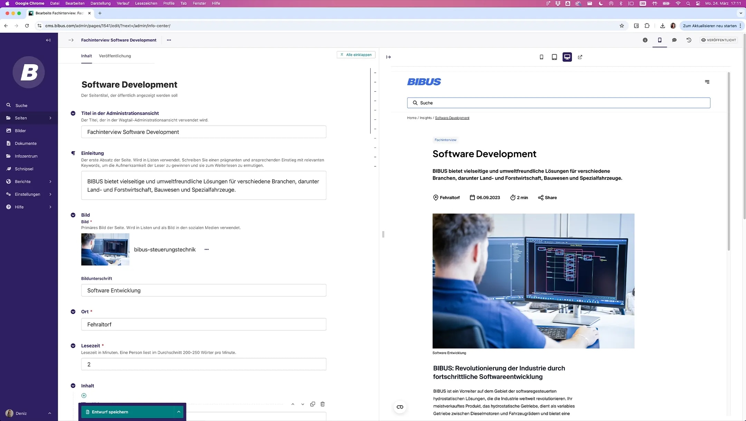
Task: Open the page info status panel icon
Action: pyautogui.click(x=645, y=40)
